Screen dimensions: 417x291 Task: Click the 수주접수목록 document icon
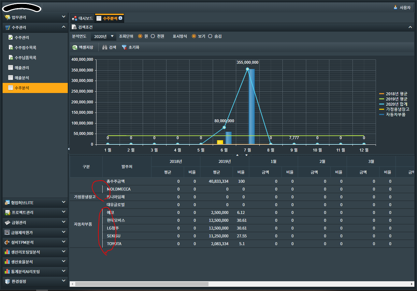tap(11, 48)
